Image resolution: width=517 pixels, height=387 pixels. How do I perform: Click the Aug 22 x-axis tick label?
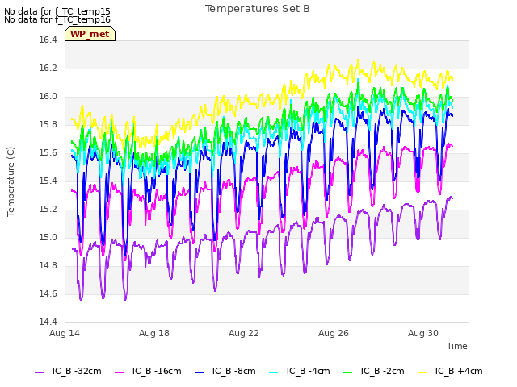click(244, 333)
